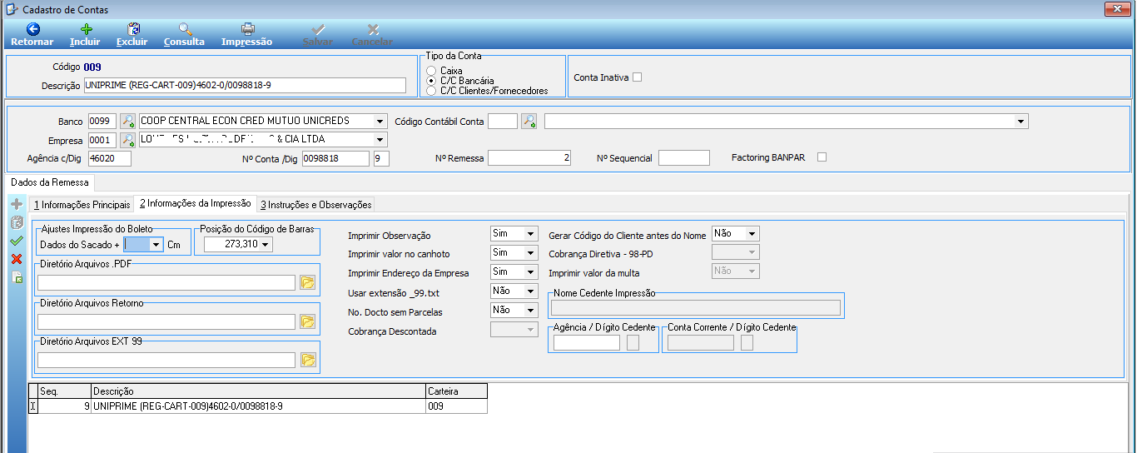The height and width of the screenshot is (453, 1137).
Task: Switch to Dados da Remessa tab
Action: (x=49, y=182)
